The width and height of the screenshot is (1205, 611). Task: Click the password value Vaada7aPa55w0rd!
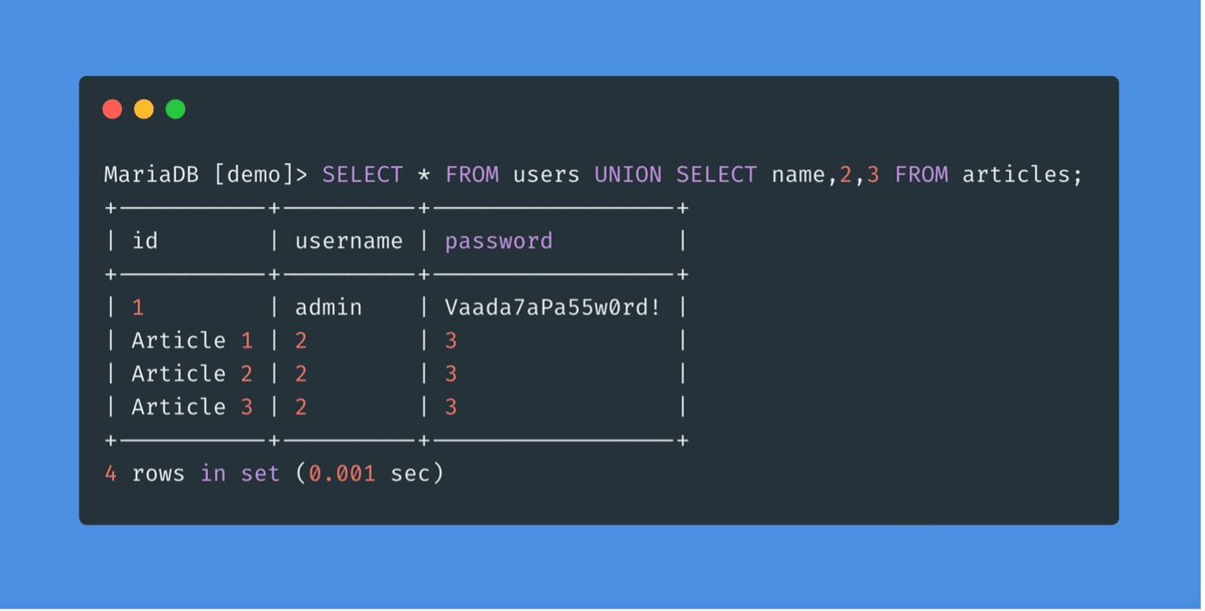553,307
